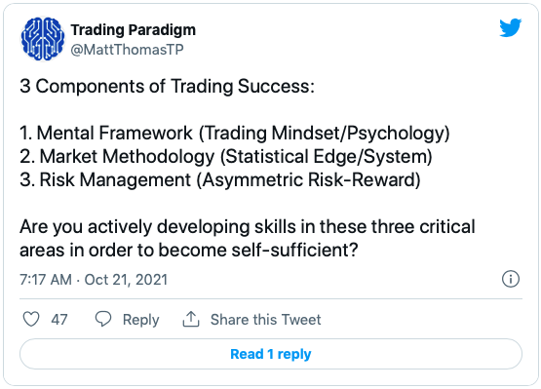The width and height of the screenshot is (541, 389).
Task: Click the Mental Framework list line
Action: (235, 134)
